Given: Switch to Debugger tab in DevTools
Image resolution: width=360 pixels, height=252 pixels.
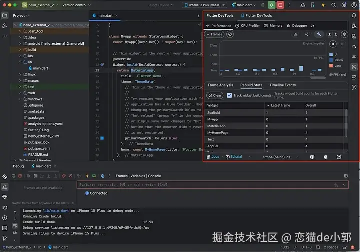Looking at the screenshot, I should point(297,26).
